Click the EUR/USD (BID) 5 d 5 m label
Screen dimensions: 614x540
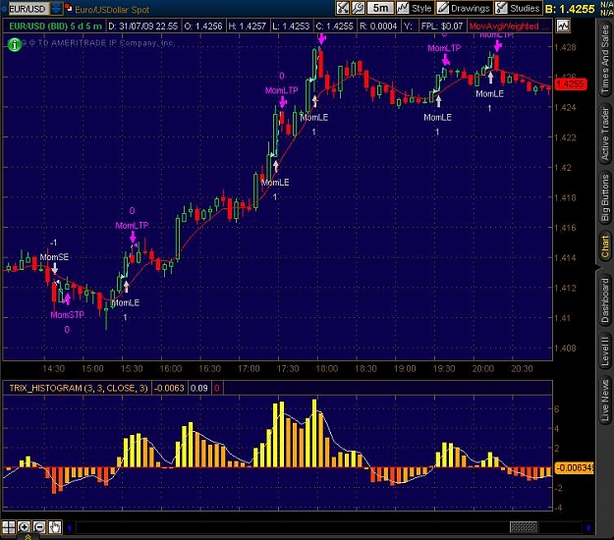pyautogui.click(x=55, y=27)
